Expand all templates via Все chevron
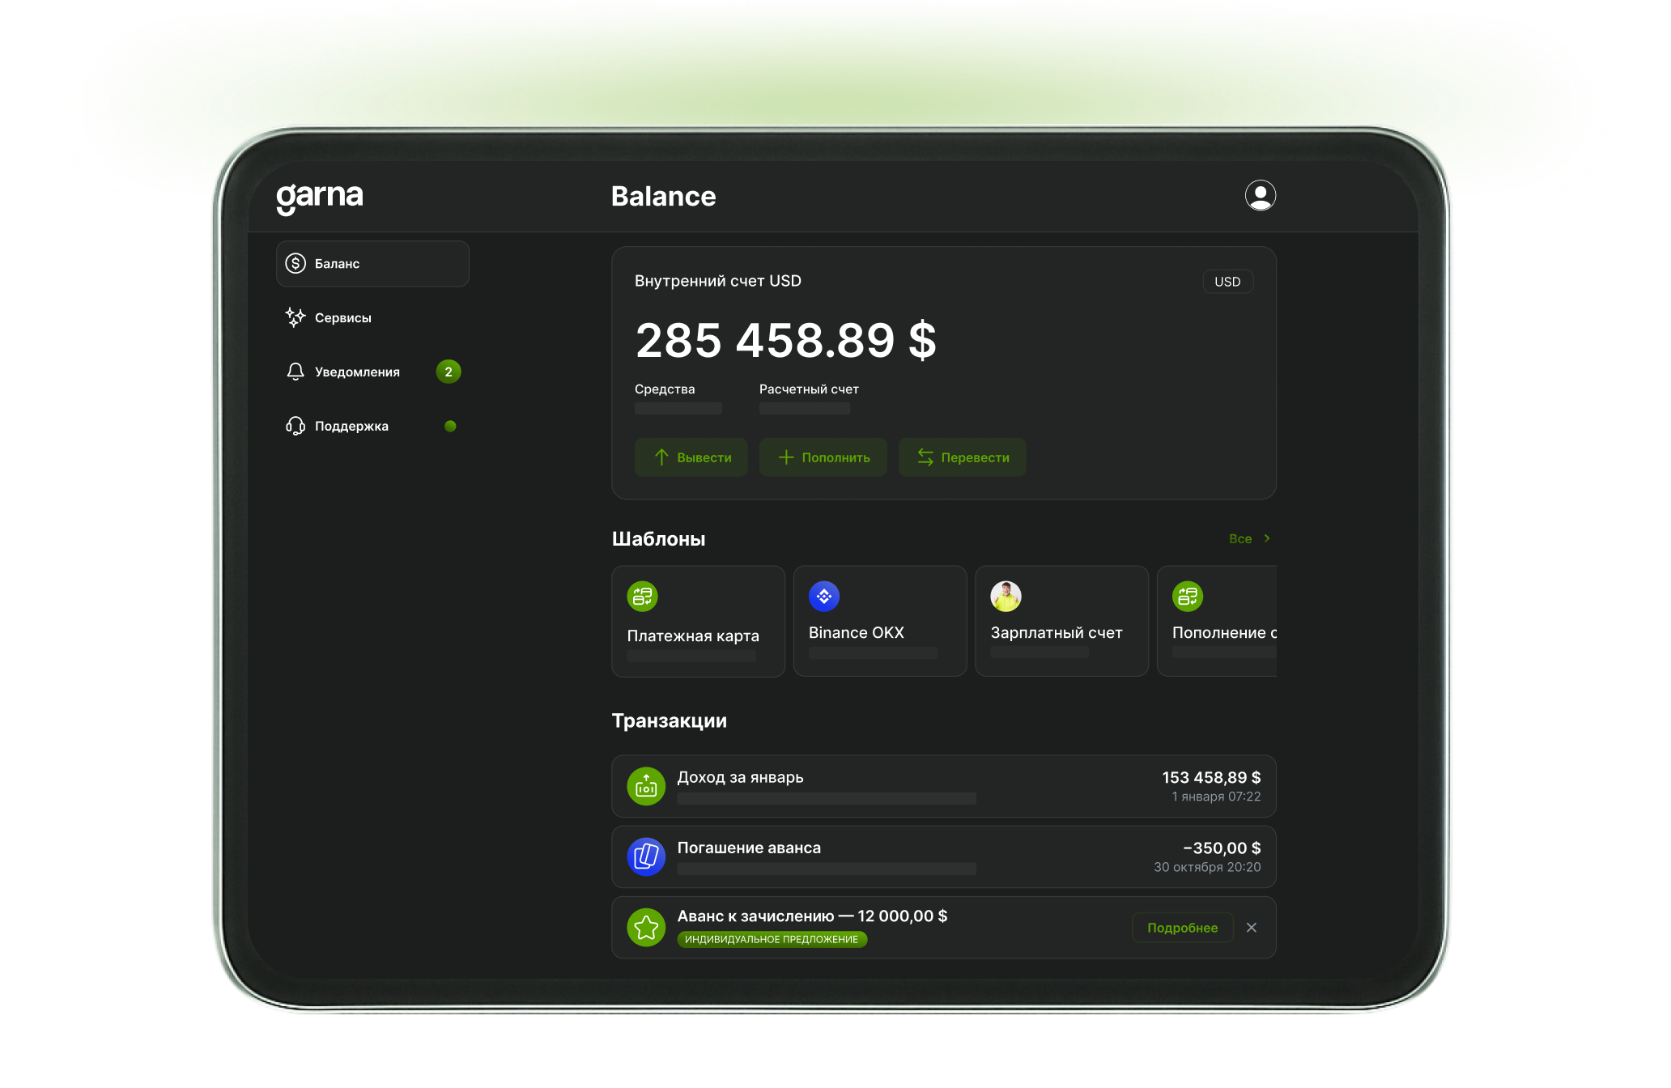 click(x=1267, y=538)
